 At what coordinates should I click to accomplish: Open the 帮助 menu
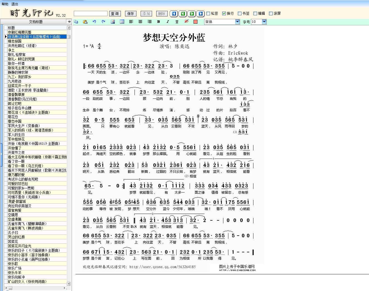pos(5,4)
